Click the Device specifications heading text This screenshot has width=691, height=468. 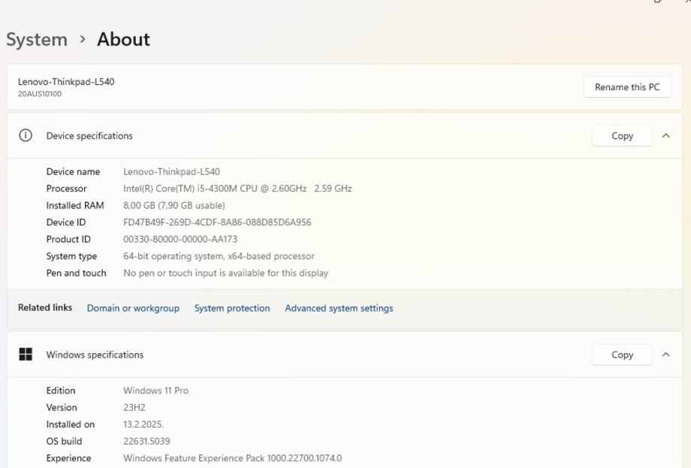coord(89,136)
